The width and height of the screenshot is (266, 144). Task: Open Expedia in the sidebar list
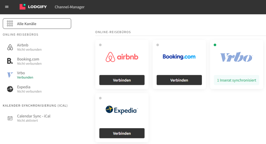pos(29,89)
